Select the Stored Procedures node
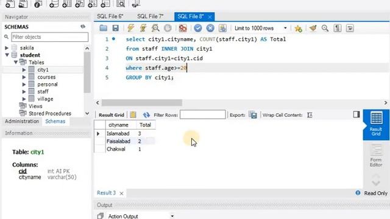 pyautogui.click(x=50, y=114)
